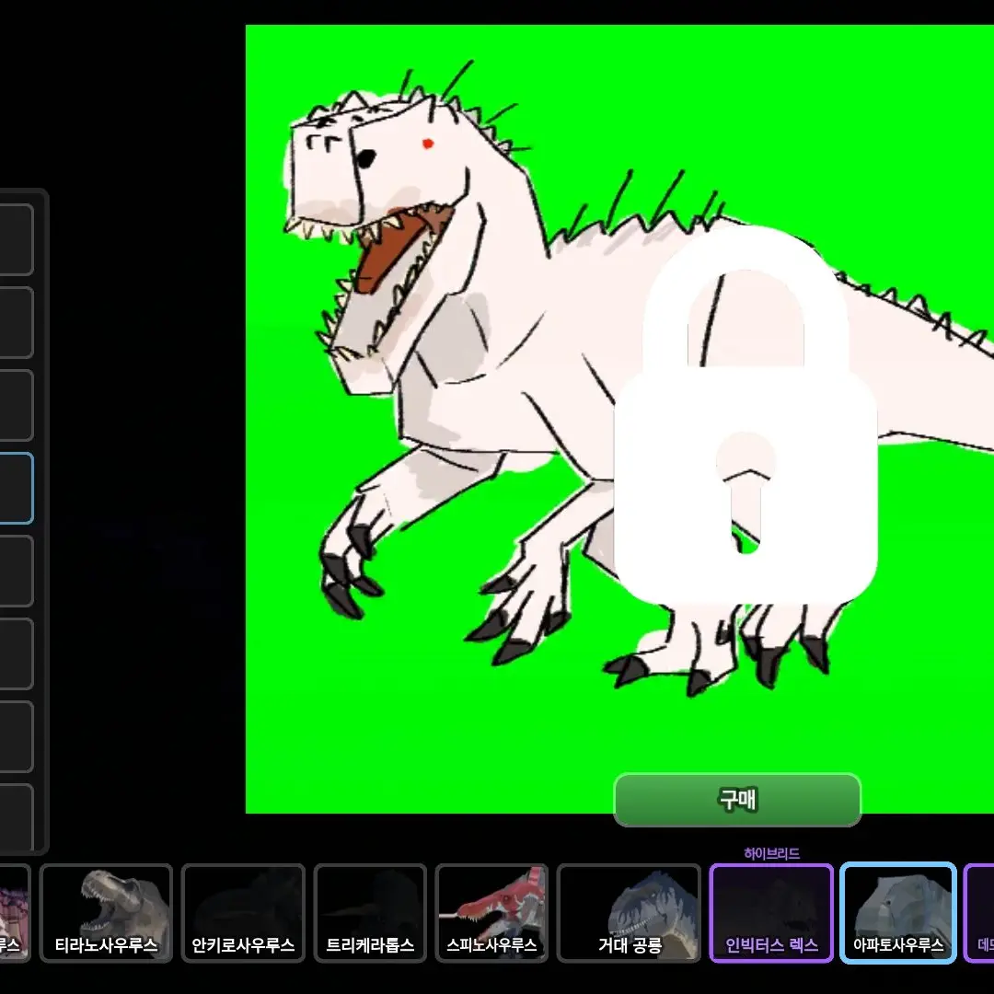Viewport: 994px width, 994px height.
Task: Select the partially visible pink dinosaur card
Action: [14, 912]
